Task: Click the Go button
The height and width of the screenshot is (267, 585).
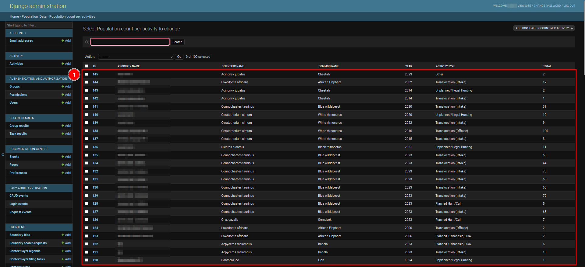Action: (179, 57)
